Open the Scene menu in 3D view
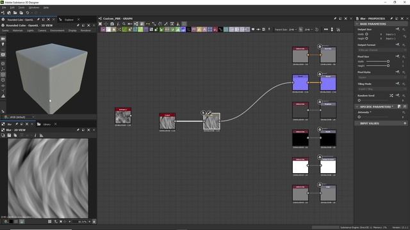 (5, 31)
